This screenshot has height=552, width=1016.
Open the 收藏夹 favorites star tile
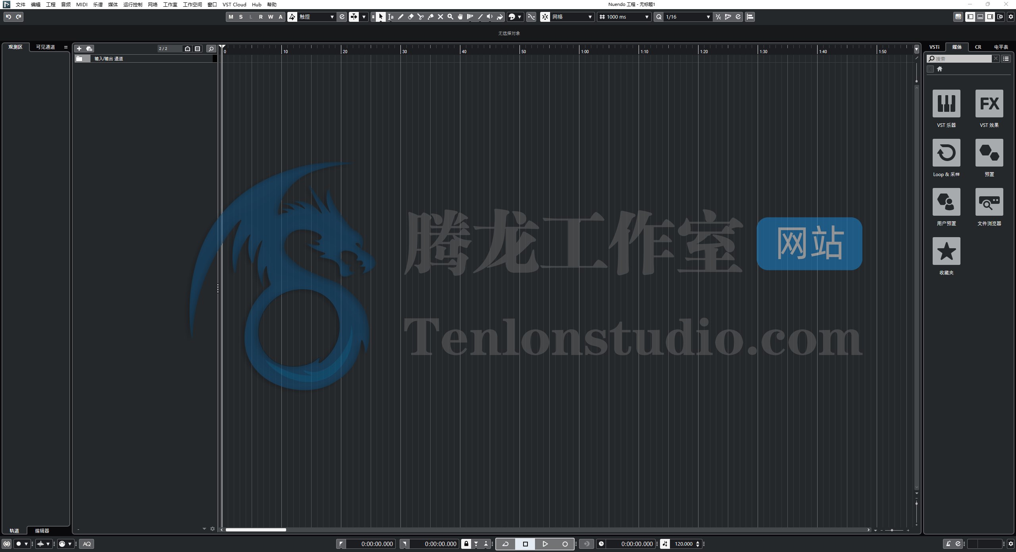point(946,251)
